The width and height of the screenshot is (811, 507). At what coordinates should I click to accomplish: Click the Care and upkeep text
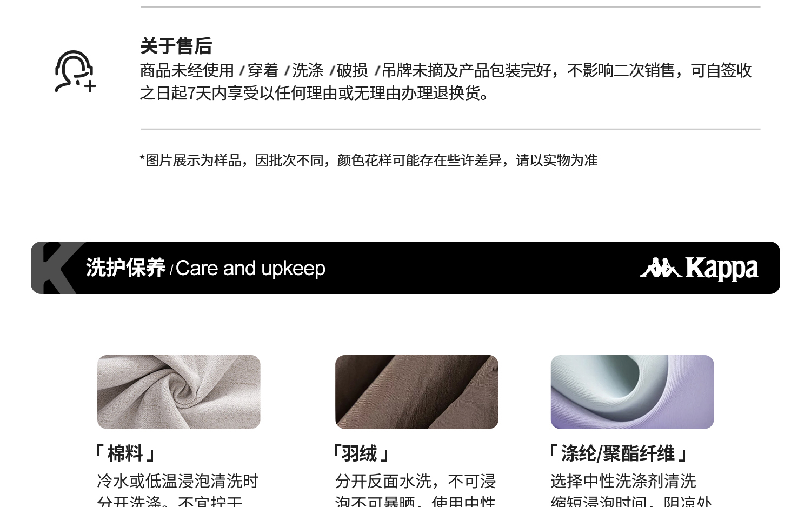point(250,268)
